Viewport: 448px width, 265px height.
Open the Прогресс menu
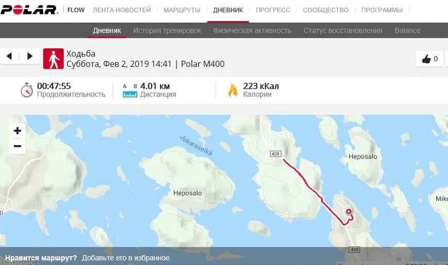273,10
